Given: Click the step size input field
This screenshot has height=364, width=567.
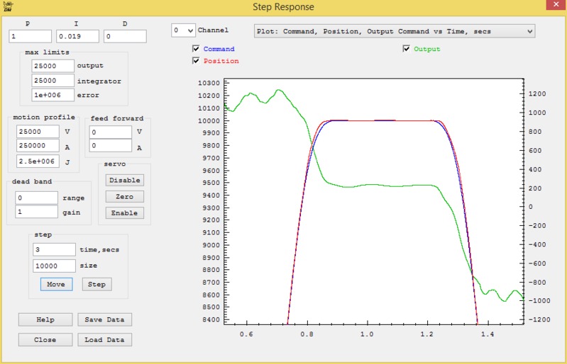Looking at the screenshot, I should (54, 266).
